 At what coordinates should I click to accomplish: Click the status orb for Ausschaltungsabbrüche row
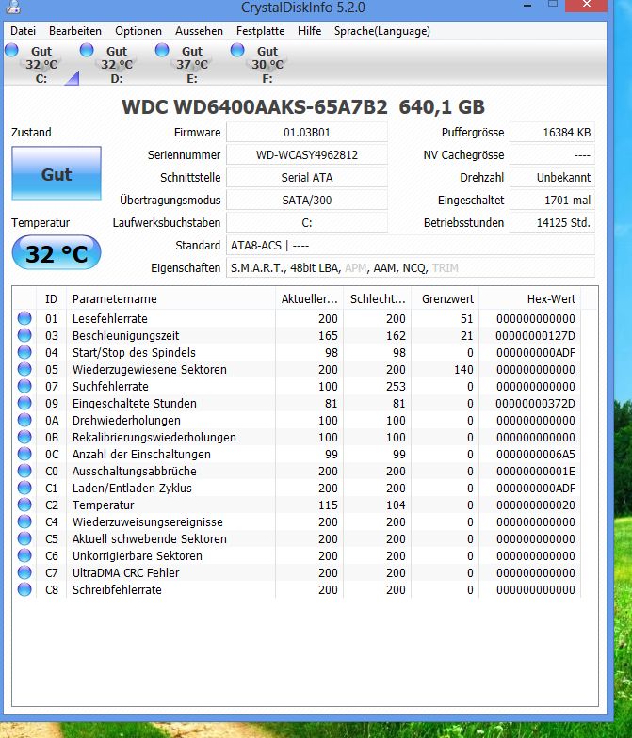(24, 471)
